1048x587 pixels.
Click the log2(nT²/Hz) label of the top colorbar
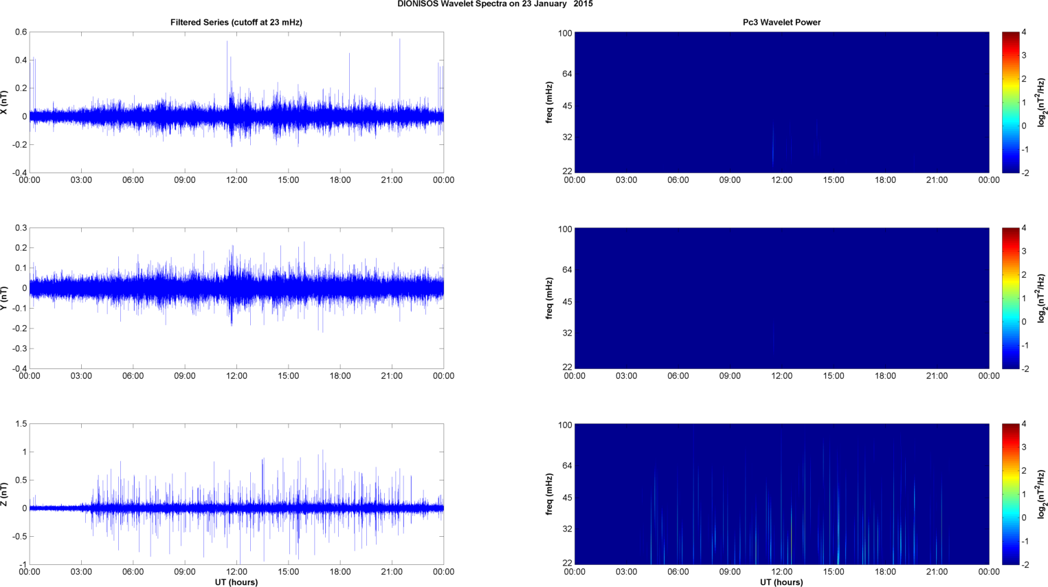click(1042, 102)
